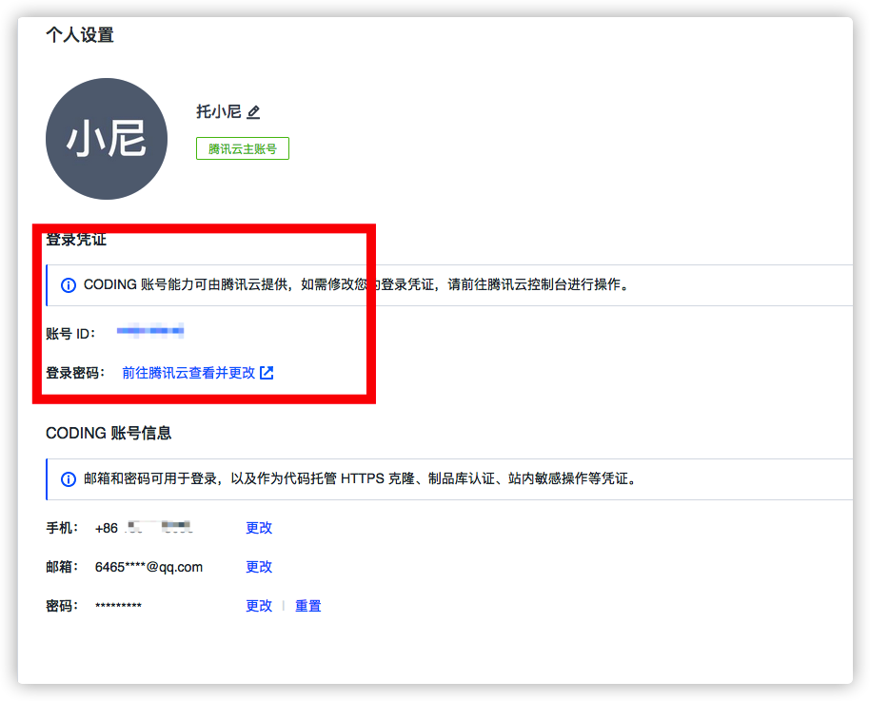This screenshot has width=870, height=701.
Task: Click the pencil edit icon beside 托小尼
Action: pos(253,112)
